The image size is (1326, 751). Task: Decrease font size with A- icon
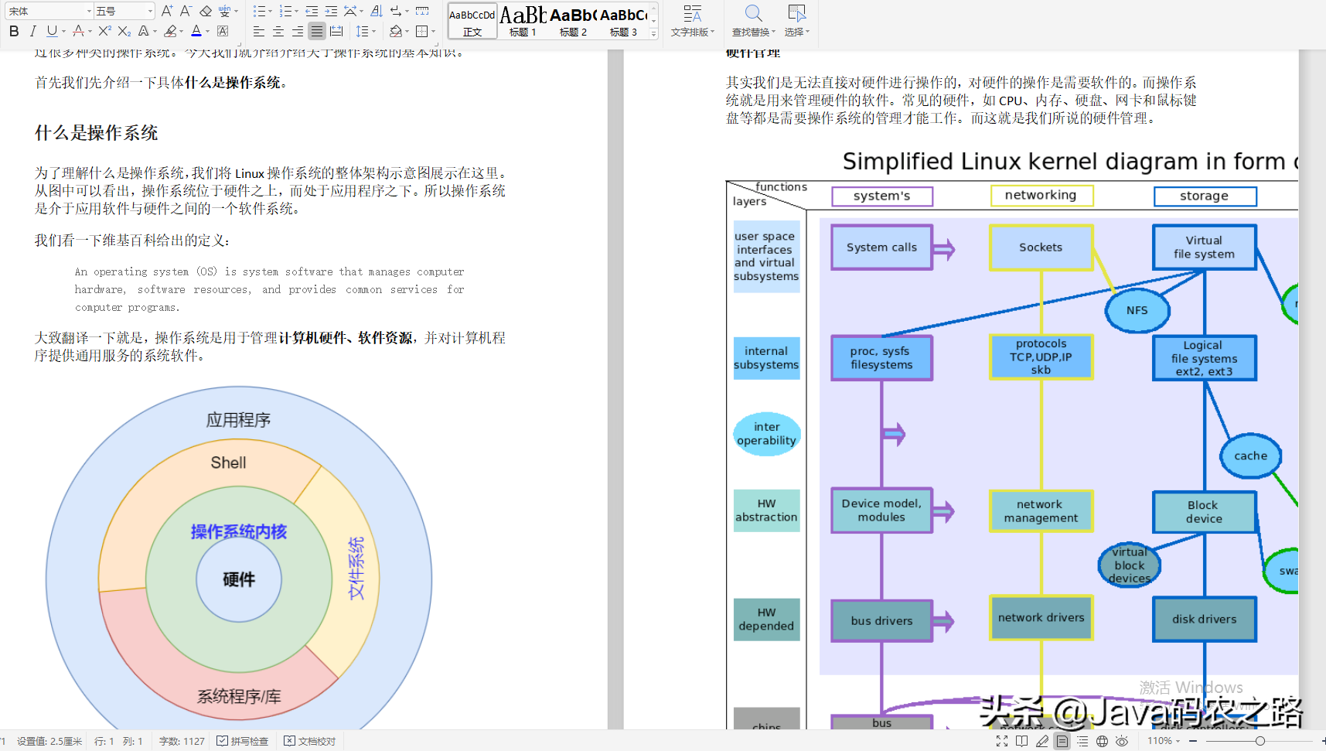pyautogui.click(x=186, y=11)
